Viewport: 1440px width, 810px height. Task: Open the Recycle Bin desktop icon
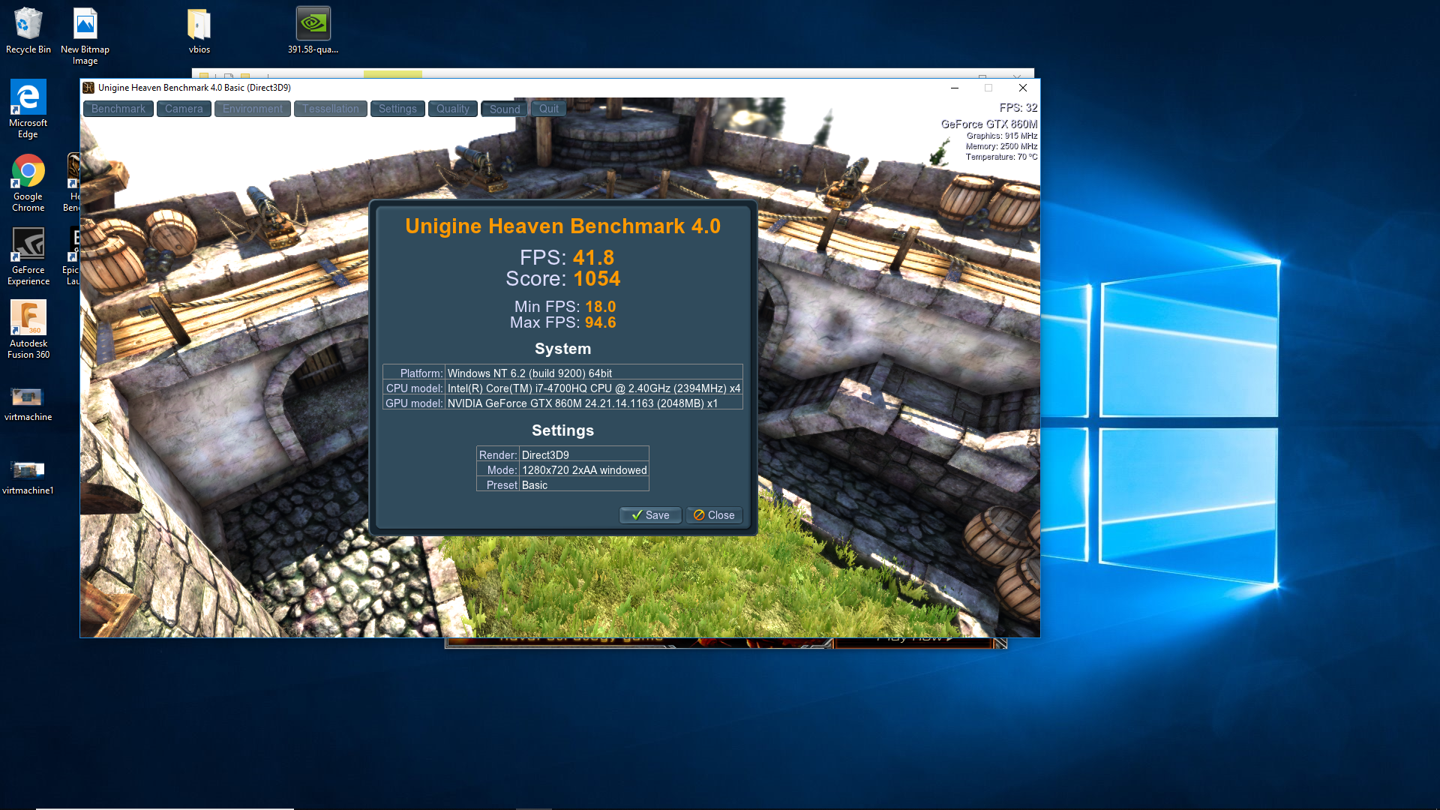[28, 31]
